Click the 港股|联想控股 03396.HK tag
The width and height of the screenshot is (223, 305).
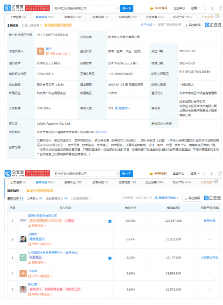click(46, 220)
